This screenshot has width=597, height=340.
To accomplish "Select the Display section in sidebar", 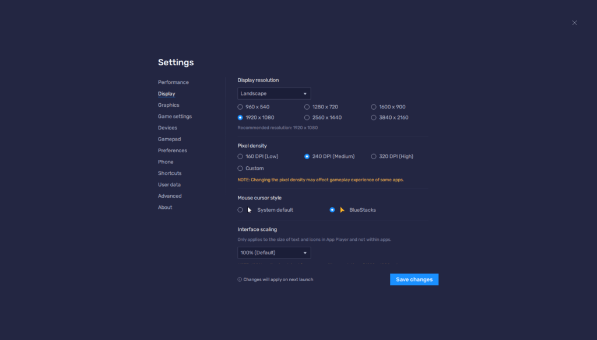I will [x=166, y=94].
